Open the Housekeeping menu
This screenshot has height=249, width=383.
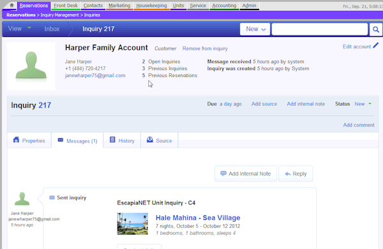(151, 6)
